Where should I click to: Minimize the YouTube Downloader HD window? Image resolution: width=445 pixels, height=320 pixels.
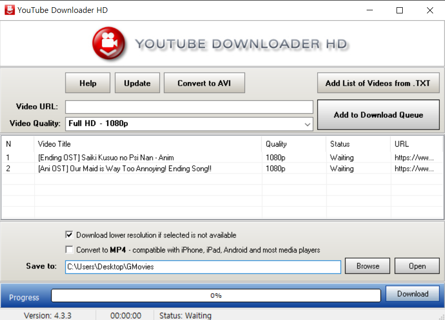coord(370,10)
